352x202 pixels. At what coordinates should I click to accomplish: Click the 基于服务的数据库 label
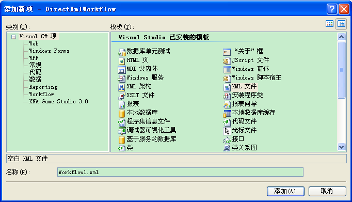point(151,139)
